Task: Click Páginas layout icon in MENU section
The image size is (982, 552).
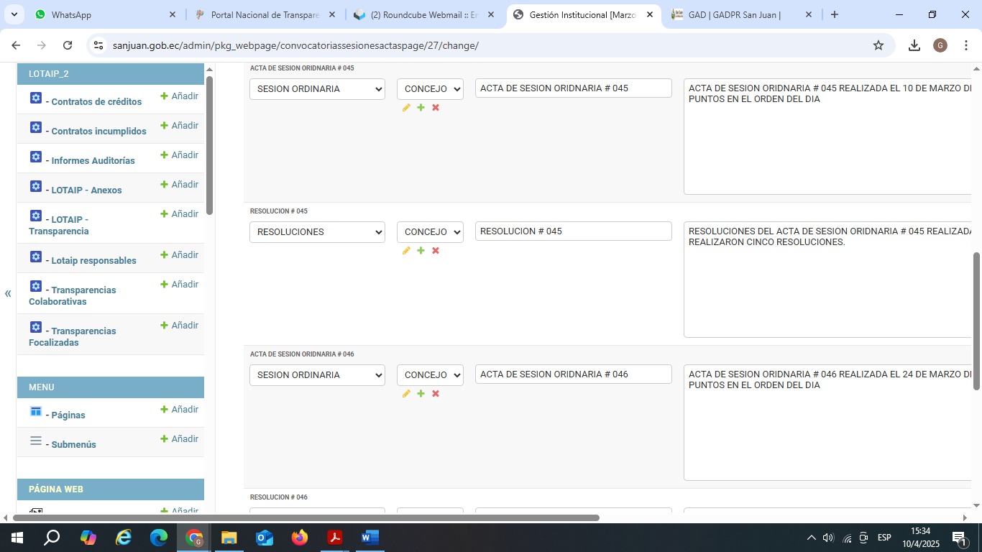Action: point(36,412)
